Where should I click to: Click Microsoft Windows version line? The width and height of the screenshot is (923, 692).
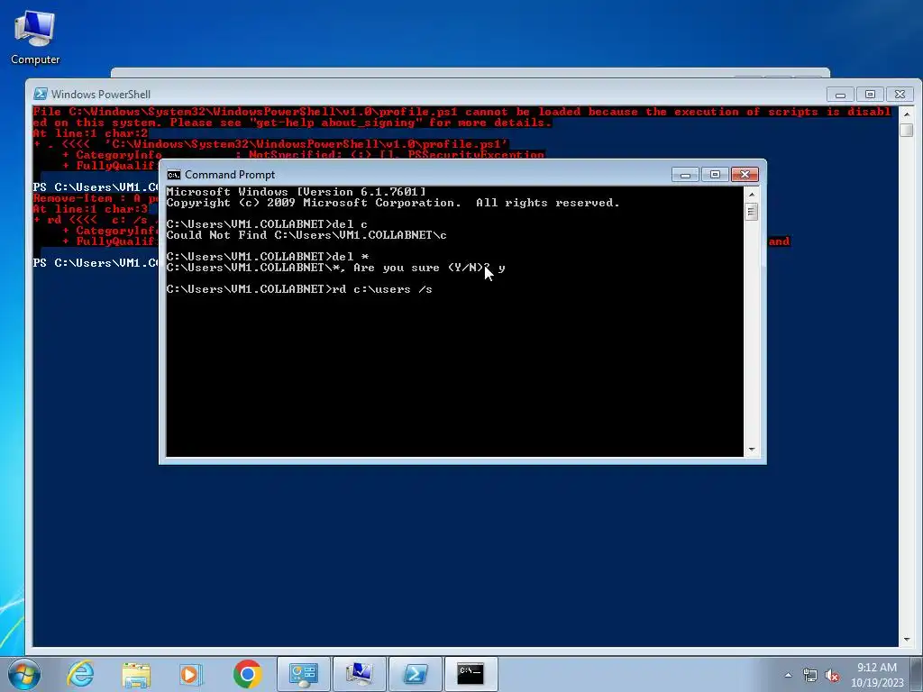tap(296, 192)
